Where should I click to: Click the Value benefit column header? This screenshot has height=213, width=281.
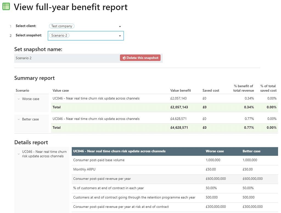click(180, 90)
